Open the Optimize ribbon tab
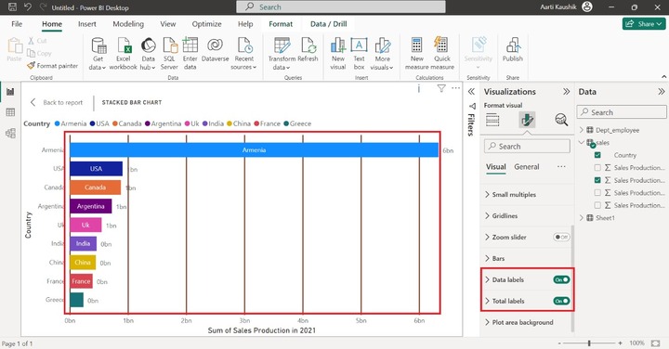The width and height of the screenshot is (669, 349). pyautogui.click(x=206, y=24)
